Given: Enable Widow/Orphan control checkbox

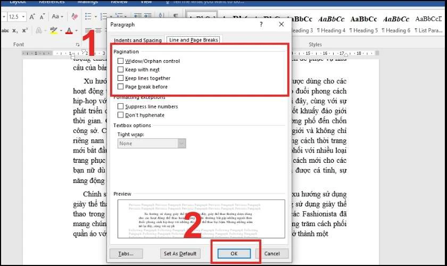Looking at the screenshot, I should (121, 61).
